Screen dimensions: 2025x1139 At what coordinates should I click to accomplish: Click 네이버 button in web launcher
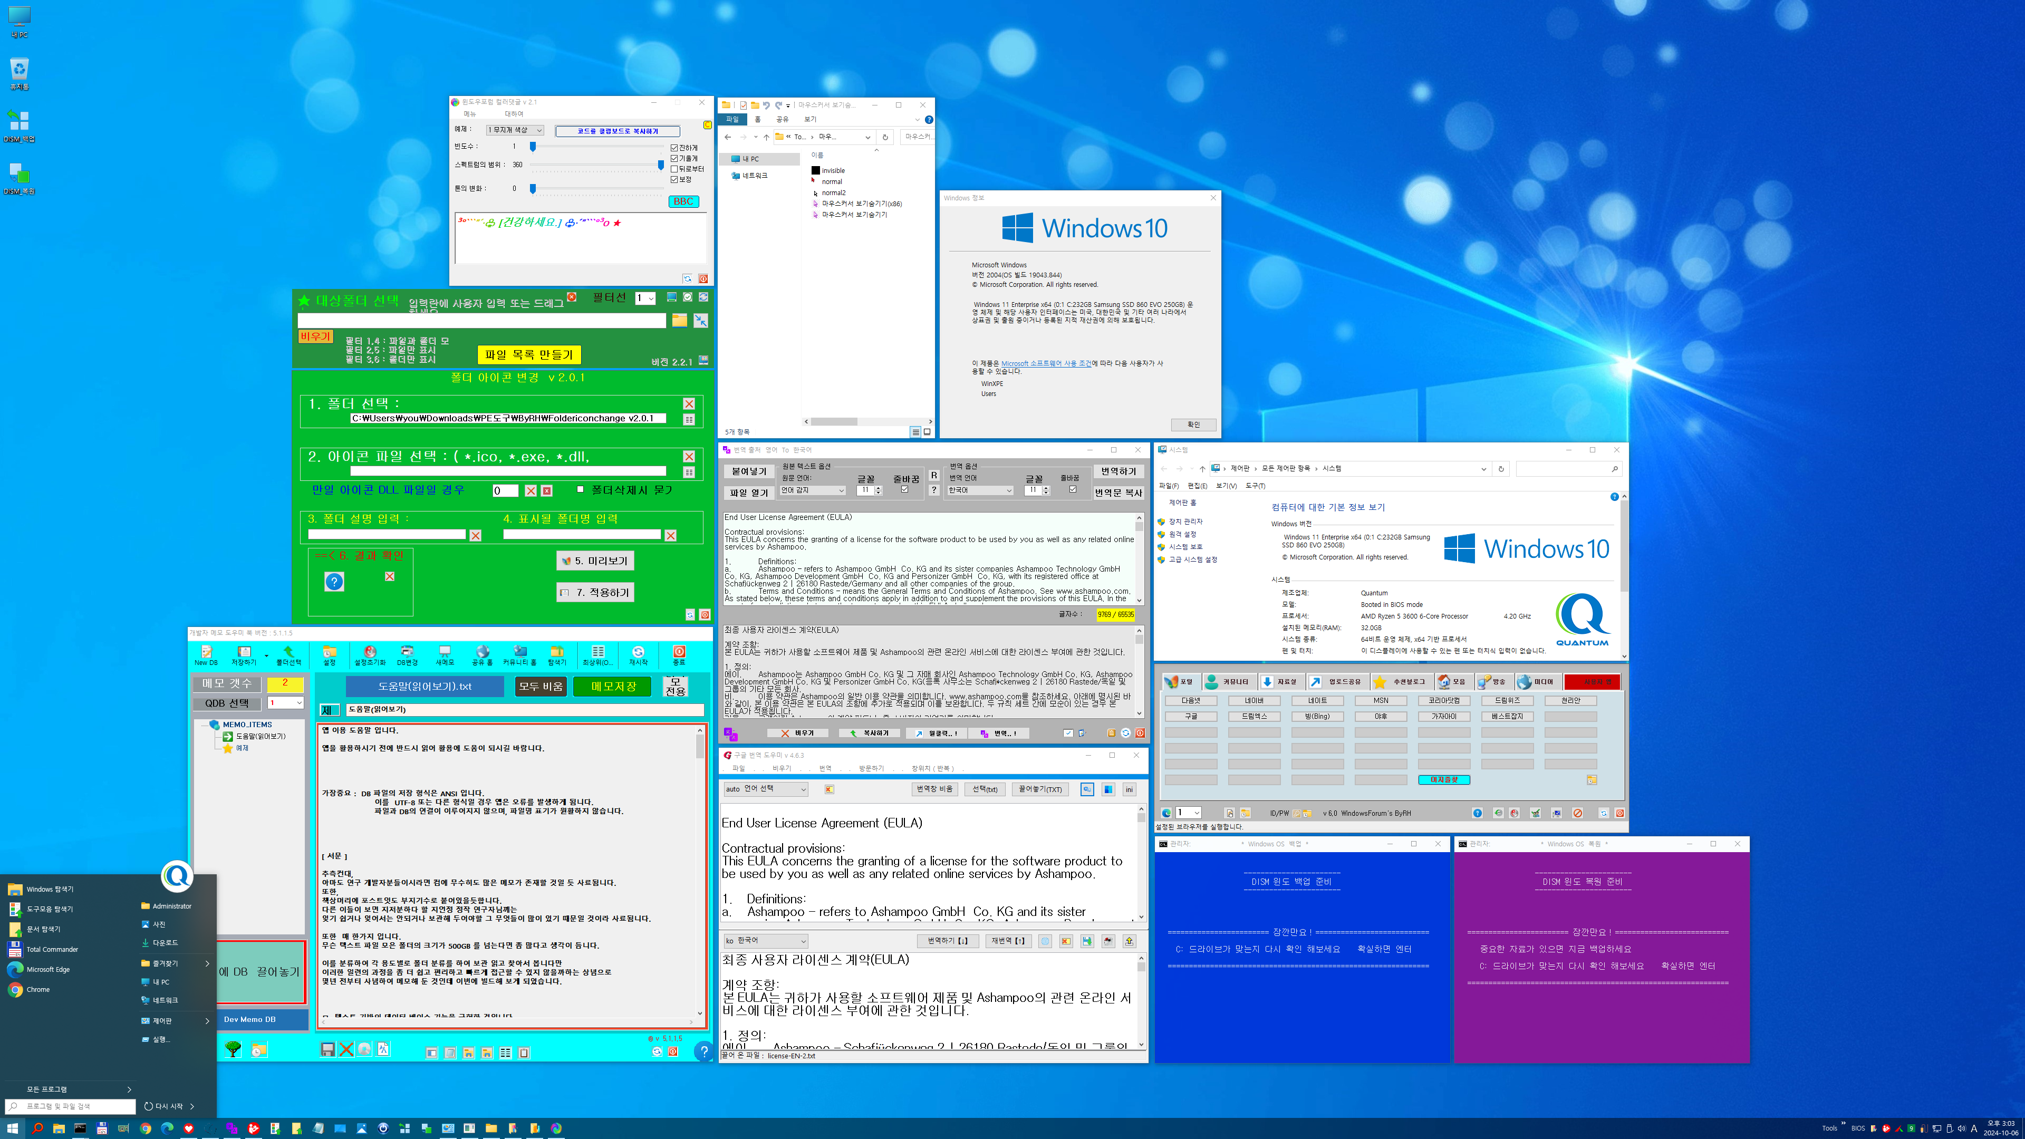point(1254,700)
